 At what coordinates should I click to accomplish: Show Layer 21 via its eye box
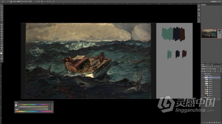click(202, 80)
